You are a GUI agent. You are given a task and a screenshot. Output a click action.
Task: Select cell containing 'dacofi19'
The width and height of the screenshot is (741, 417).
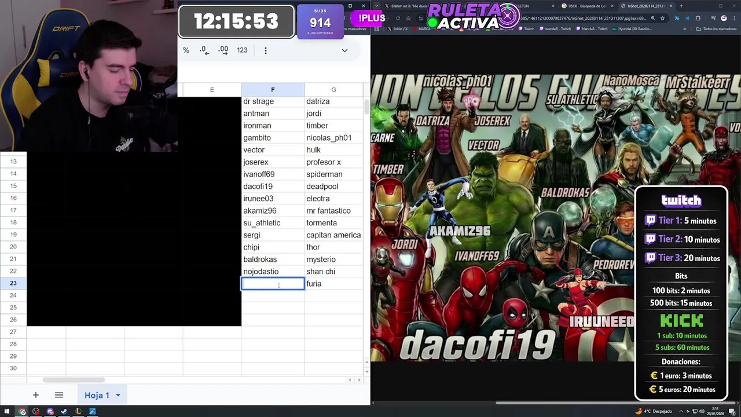(x=273, y=186)
